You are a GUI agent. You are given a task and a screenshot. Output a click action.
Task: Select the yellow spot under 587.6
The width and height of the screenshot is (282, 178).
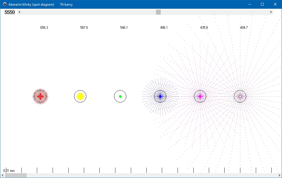pos(80,96)
